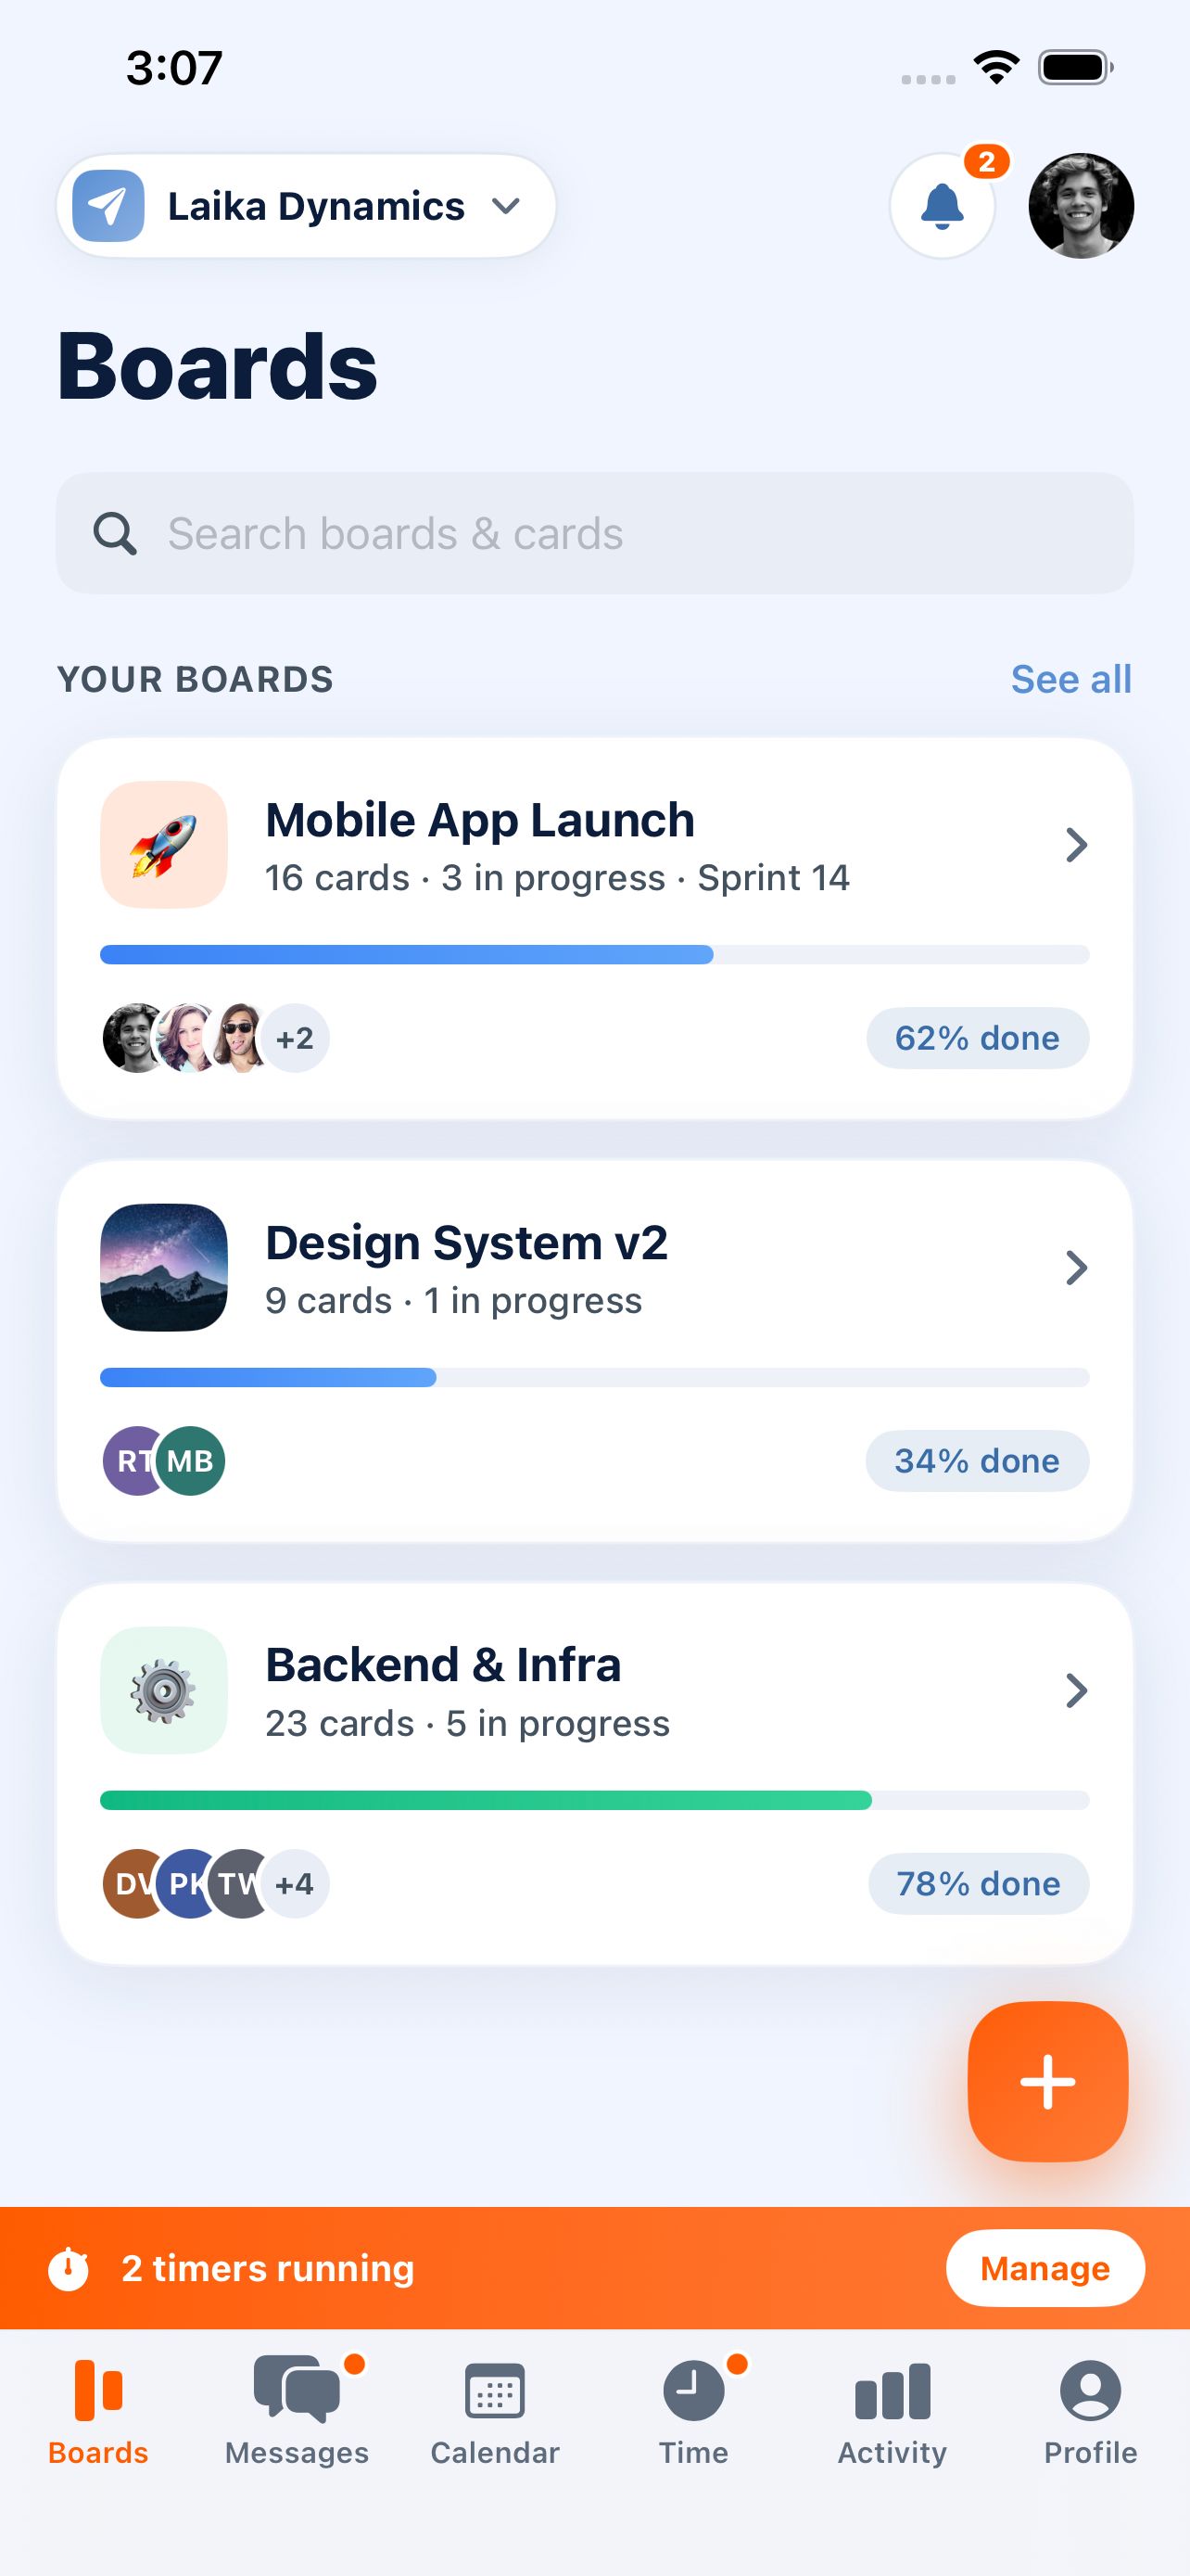Viewport: 1190px width, 2576px height.
Task: Tap the orange plus add button
Action: [1047, 2081]
